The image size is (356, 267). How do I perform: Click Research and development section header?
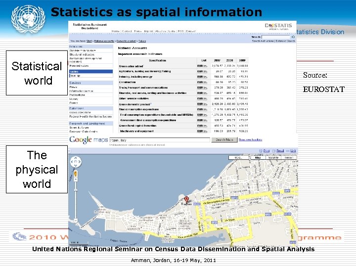[91, 124]
